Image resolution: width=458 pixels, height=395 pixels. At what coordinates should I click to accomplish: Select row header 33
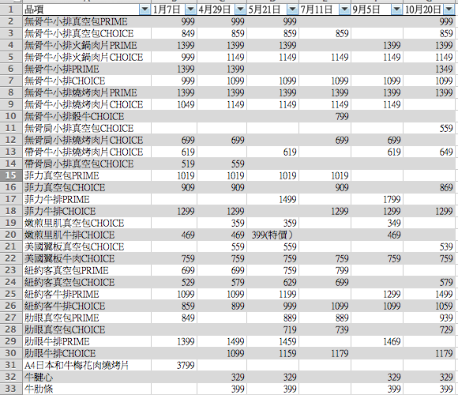pos(11,389)
